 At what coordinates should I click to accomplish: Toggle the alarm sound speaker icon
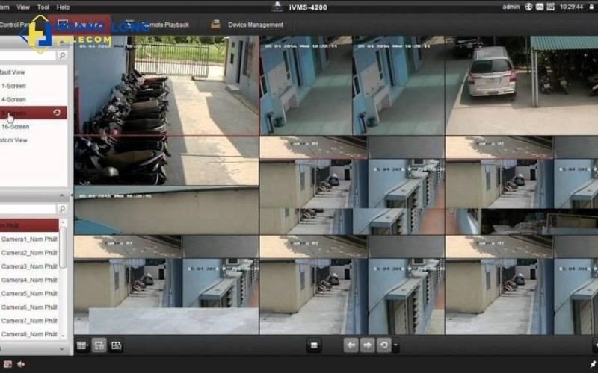21,364
